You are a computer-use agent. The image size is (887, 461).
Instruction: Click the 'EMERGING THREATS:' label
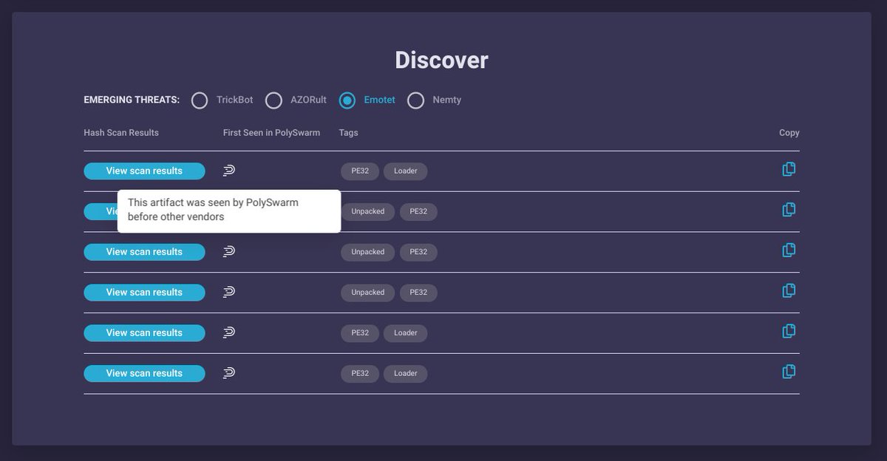[x=132, y=100]
